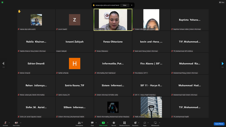Screen dimensions: 226x127
Task: Click the Share Screen icon
Action: (103, 123)
